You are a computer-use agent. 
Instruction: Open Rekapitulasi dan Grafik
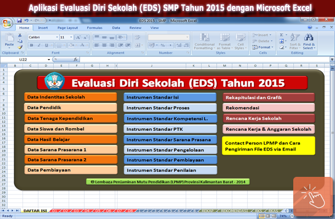(269, 97)
